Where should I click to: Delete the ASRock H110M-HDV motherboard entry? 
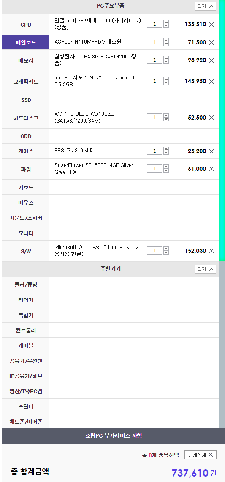[x=211, y=42]
